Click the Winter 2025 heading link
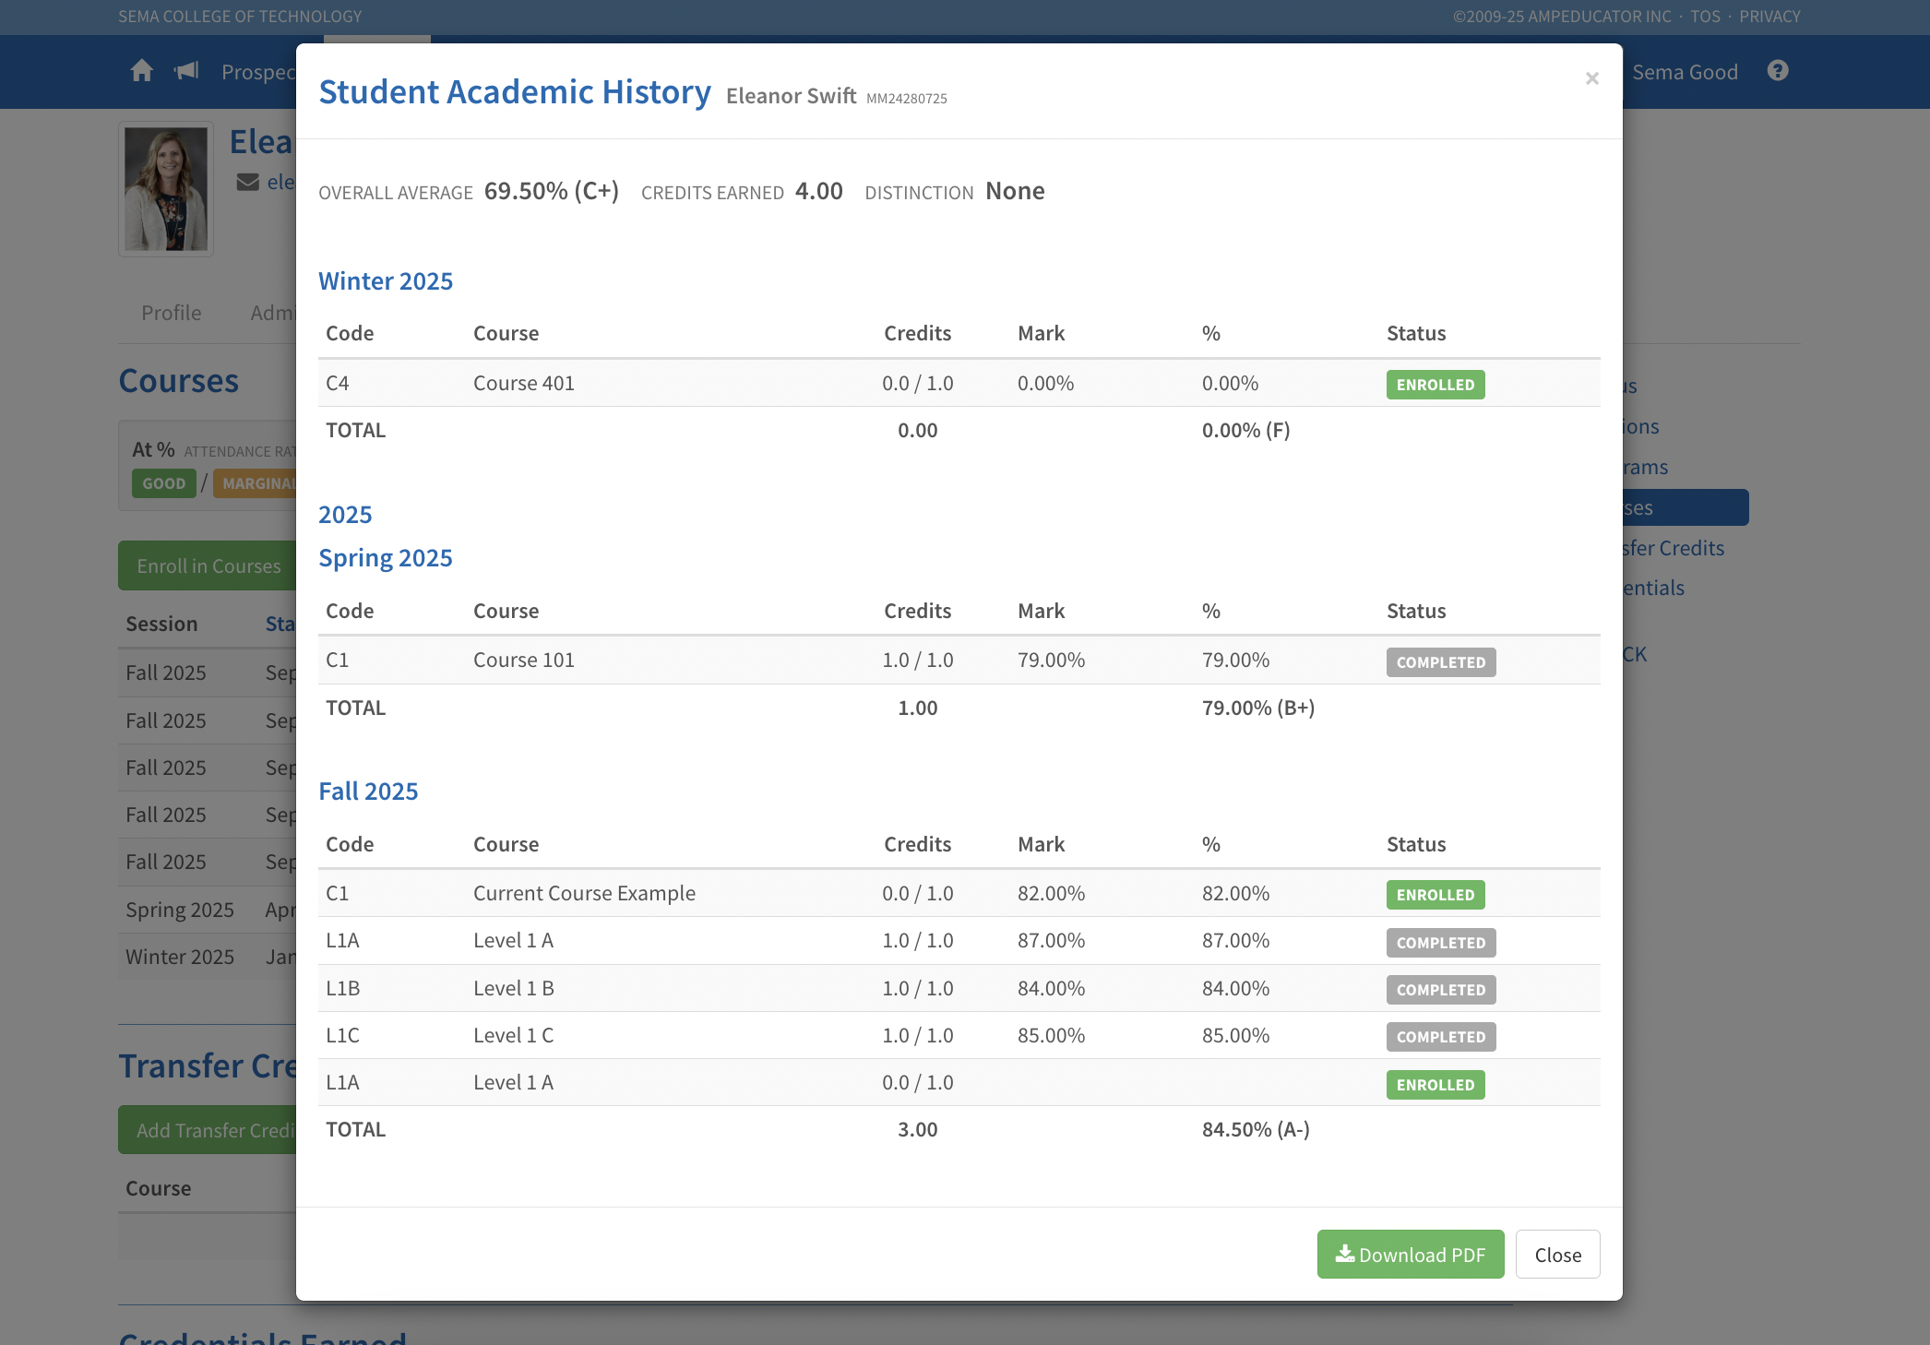The width and height of the screenshot is (1930, 1345). 386,280
